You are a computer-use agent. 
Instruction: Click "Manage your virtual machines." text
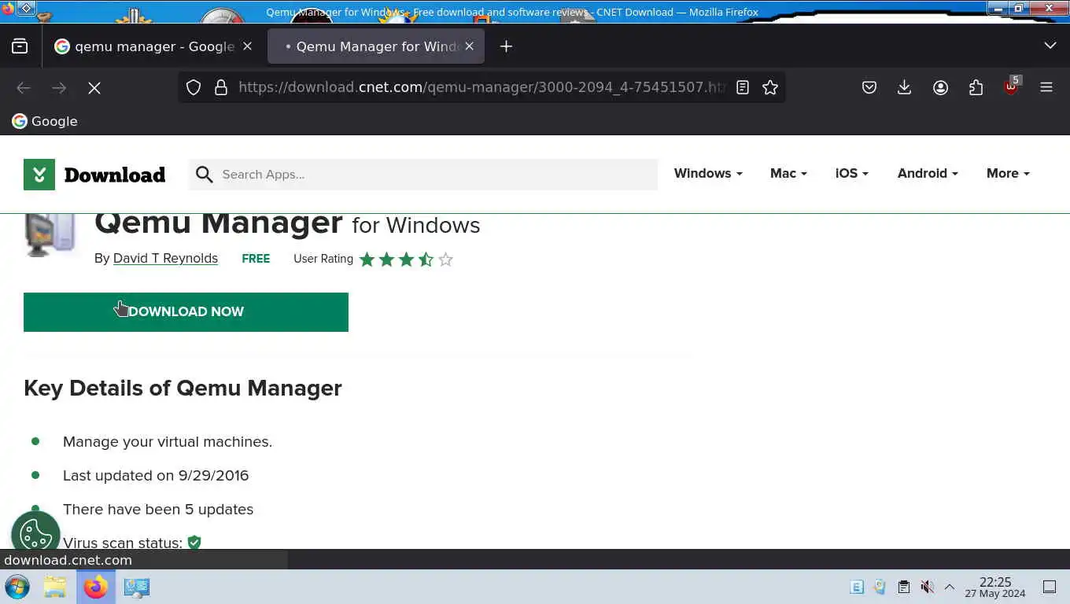168,442
